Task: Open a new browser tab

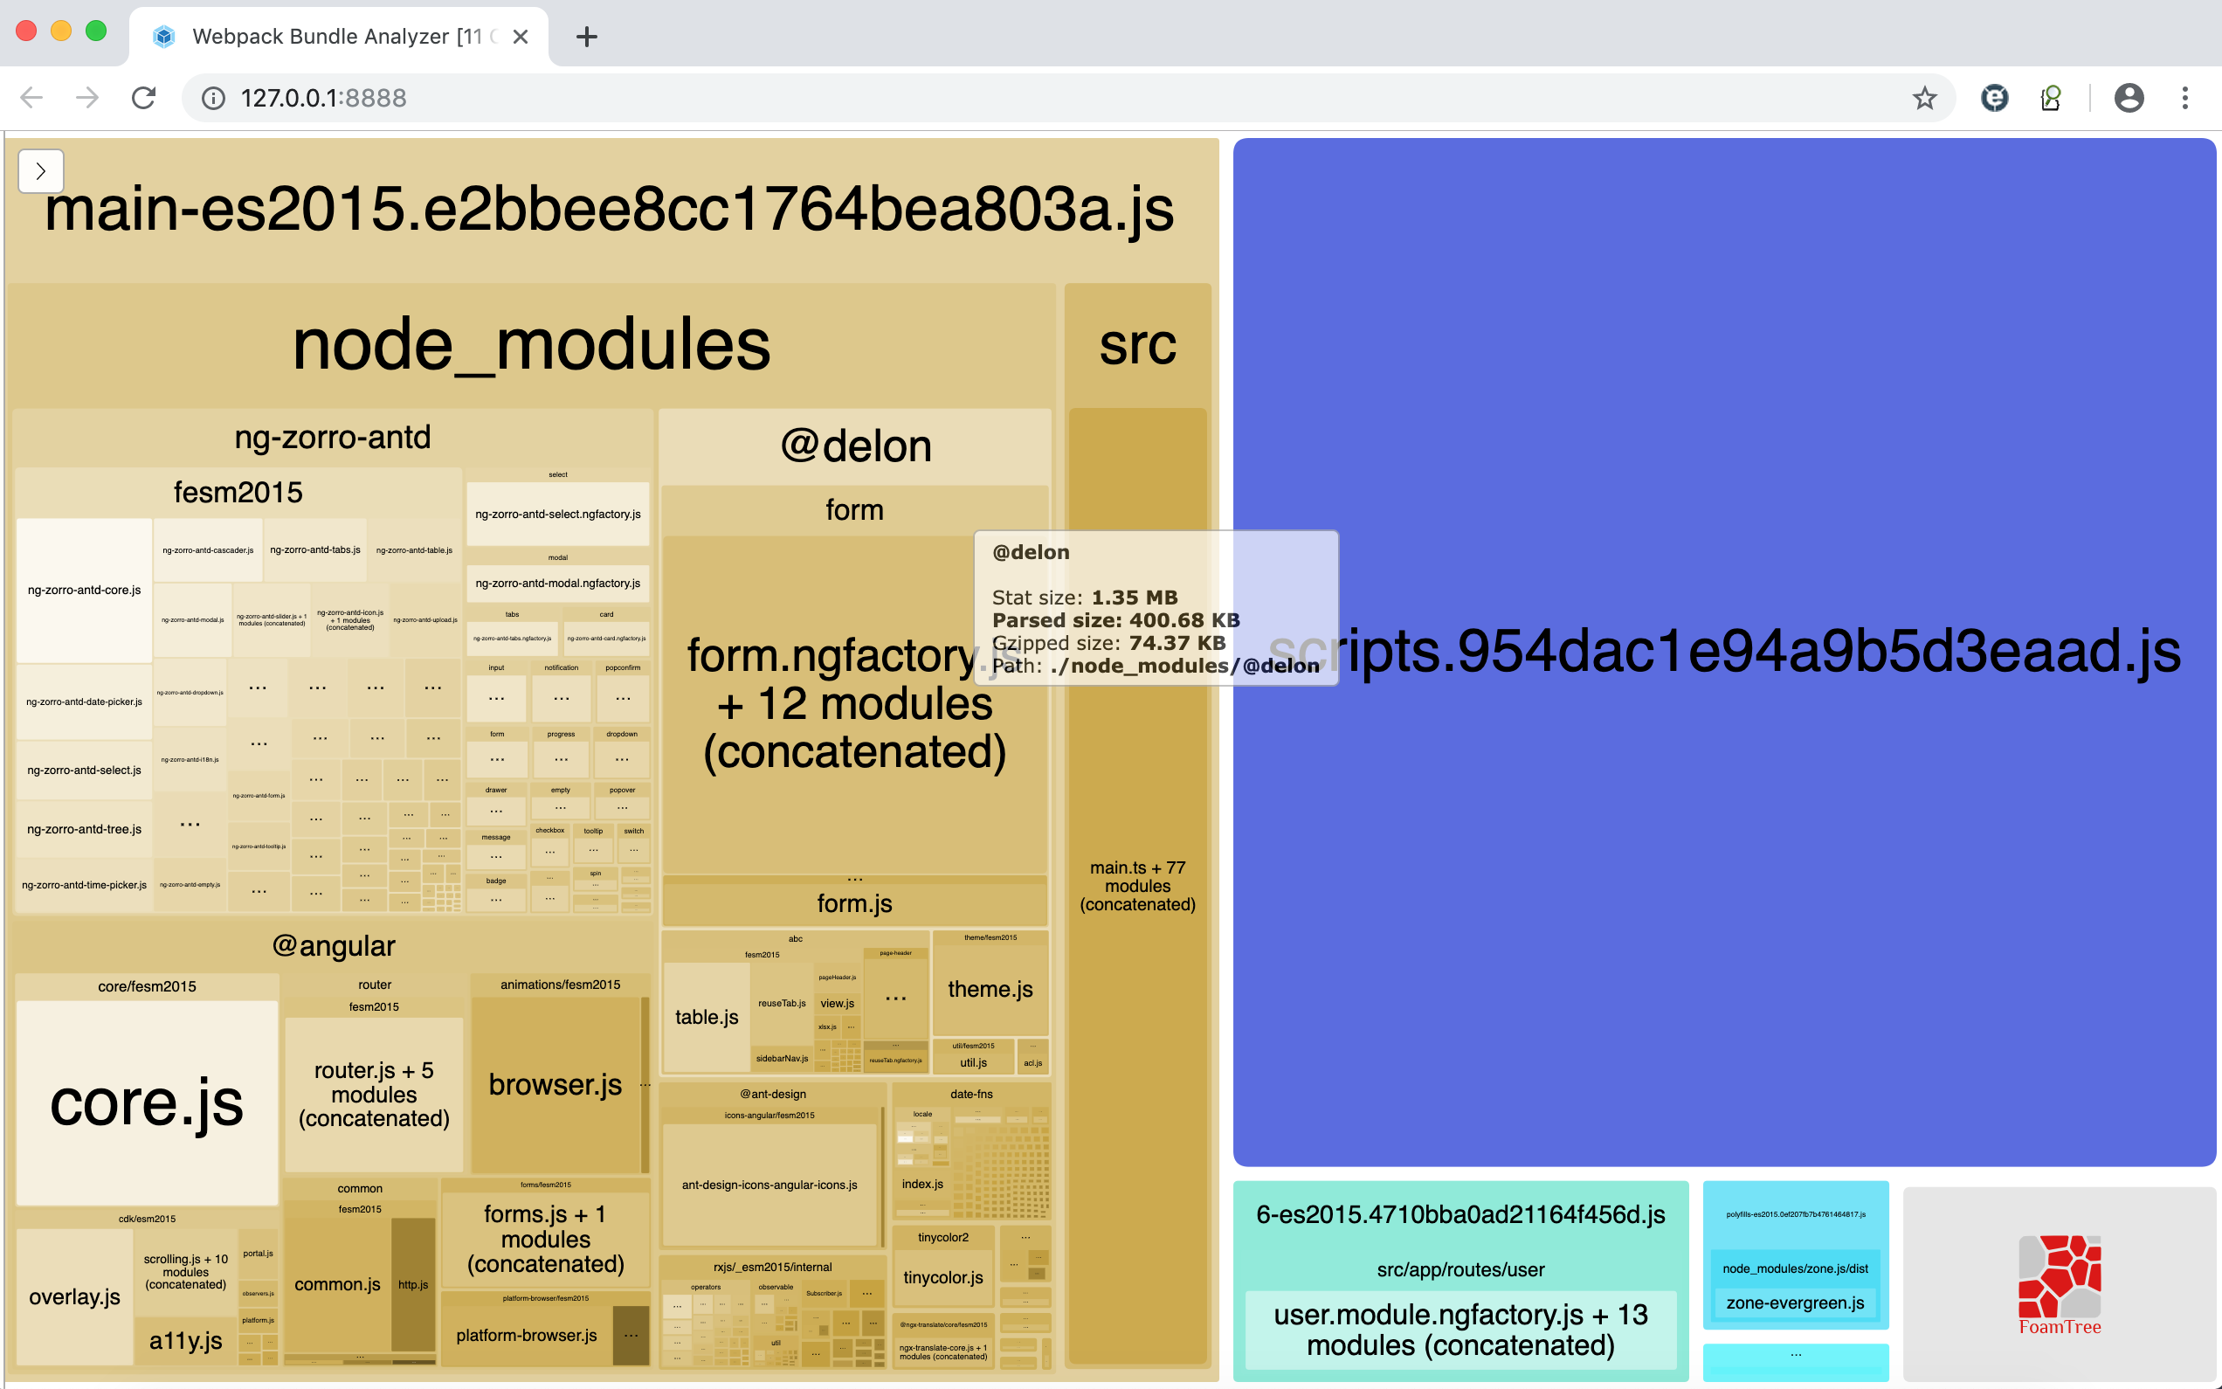Action: [587, 37]
